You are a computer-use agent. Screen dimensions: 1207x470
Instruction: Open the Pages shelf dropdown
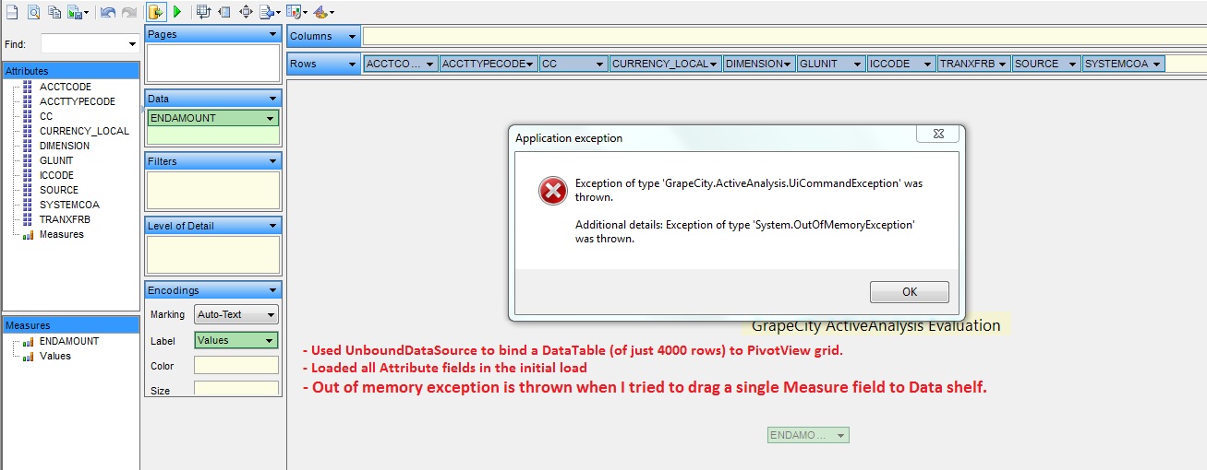coord(272,34)
